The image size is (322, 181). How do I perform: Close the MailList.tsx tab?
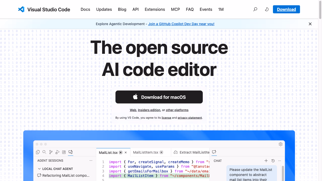(x=126, y=153)
